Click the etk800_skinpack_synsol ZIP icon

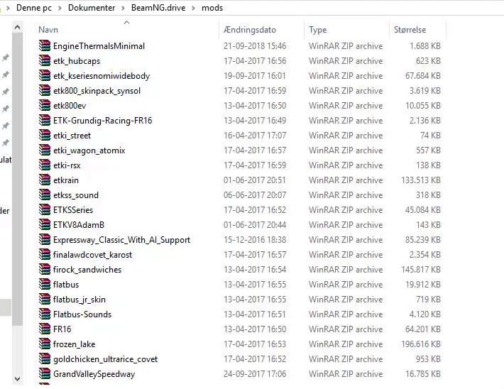(x=45, y=90)
